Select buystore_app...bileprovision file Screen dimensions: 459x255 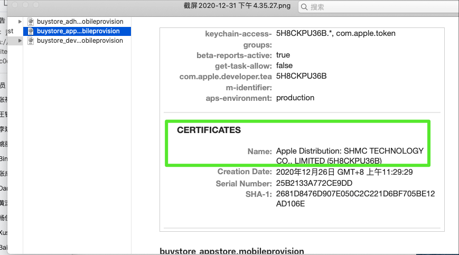(x=78, y=31)
